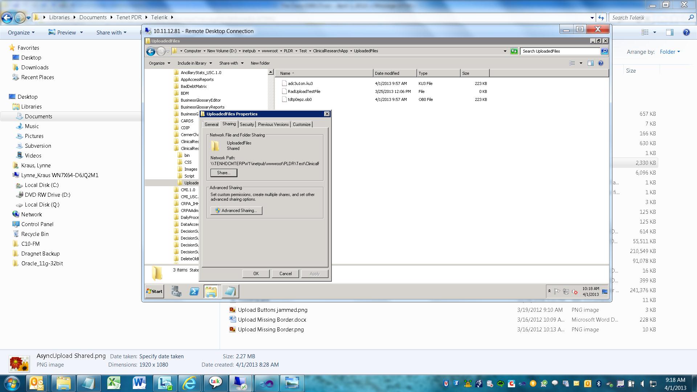Select Upload Missing Border.docx file
The image size is (697, 392).
(x=272, y=320)
